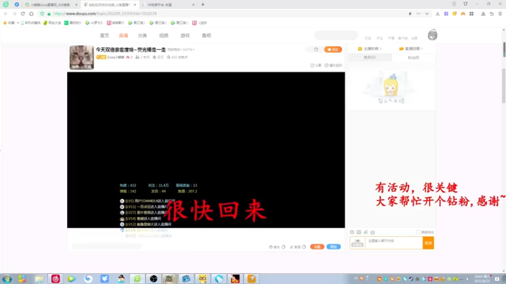This screenshot has height=284, width=506.
Task: Toggle the 屏蔽特效 checkbox
Action: (418, 232)
